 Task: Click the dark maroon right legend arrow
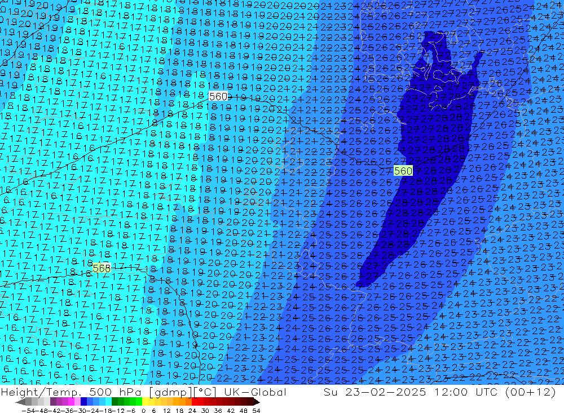(257, 402)
